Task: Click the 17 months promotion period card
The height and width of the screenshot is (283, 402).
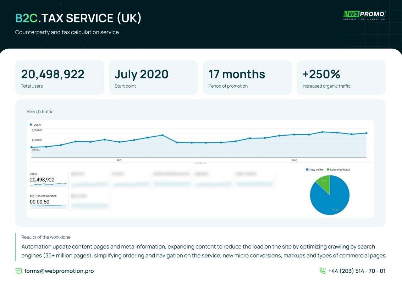Action: click(247, 77)
